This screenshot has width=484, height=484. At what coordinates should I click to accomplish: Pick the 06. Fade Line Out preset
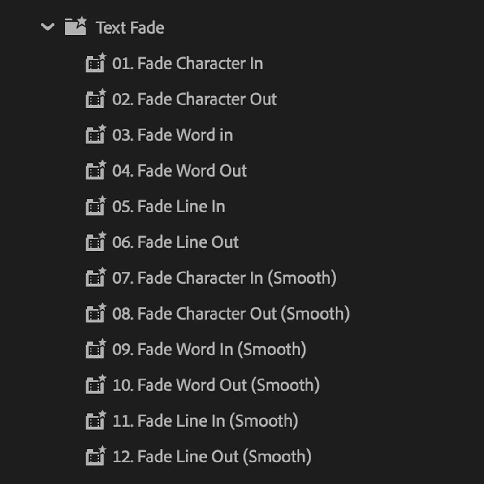click(176, 242)
